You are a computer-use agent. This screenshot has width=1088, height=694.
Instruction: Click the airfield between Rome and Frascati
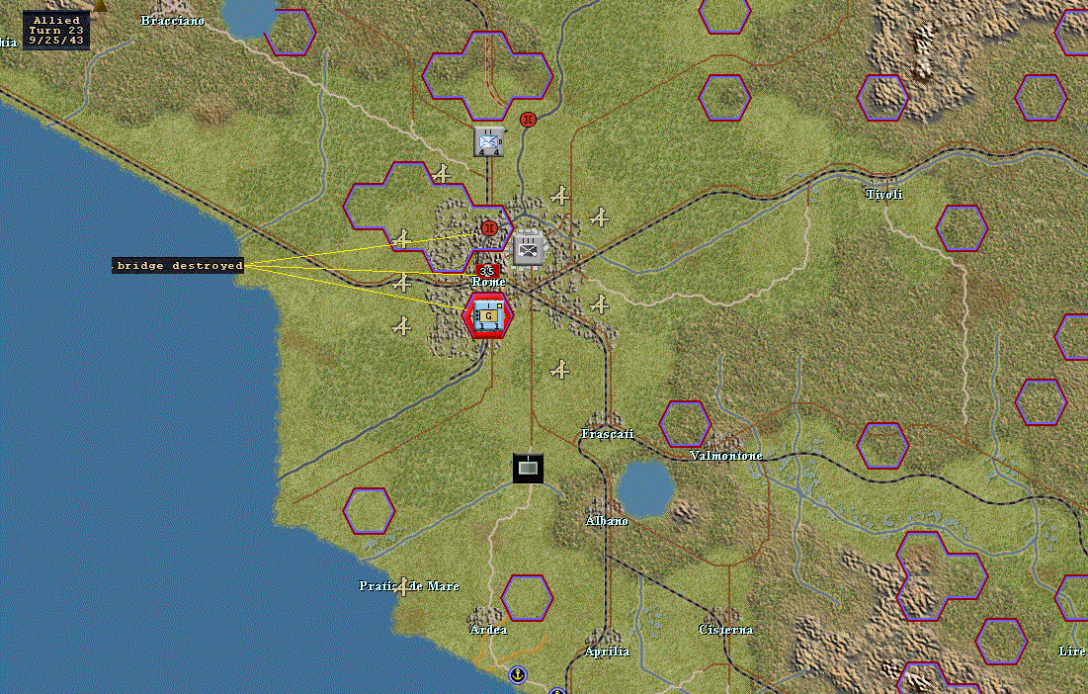(x=560, y=370)
